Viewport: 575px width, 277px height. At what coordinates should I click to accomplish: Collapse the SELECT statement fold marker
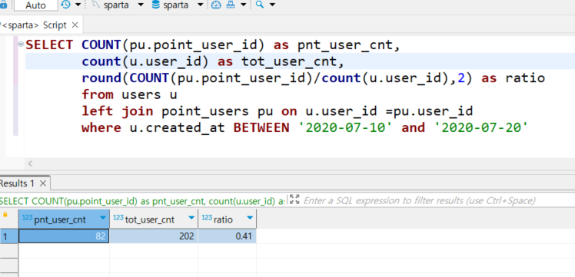coord(21,45)
